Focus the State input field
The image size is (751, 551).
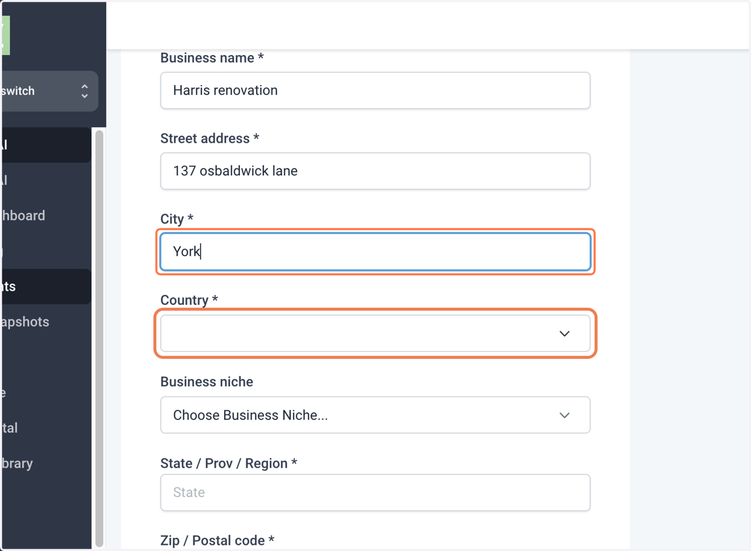click(x=375, y=492)
